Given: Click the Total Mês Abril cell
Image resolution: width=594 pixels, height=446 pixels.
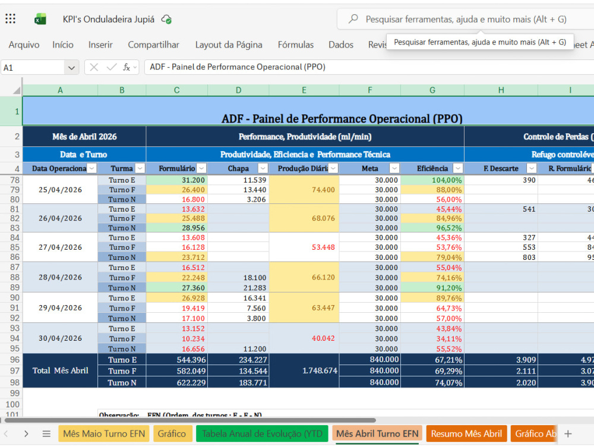Looking at the screenshot, I should pyautogui.click(x=60, y=370).
